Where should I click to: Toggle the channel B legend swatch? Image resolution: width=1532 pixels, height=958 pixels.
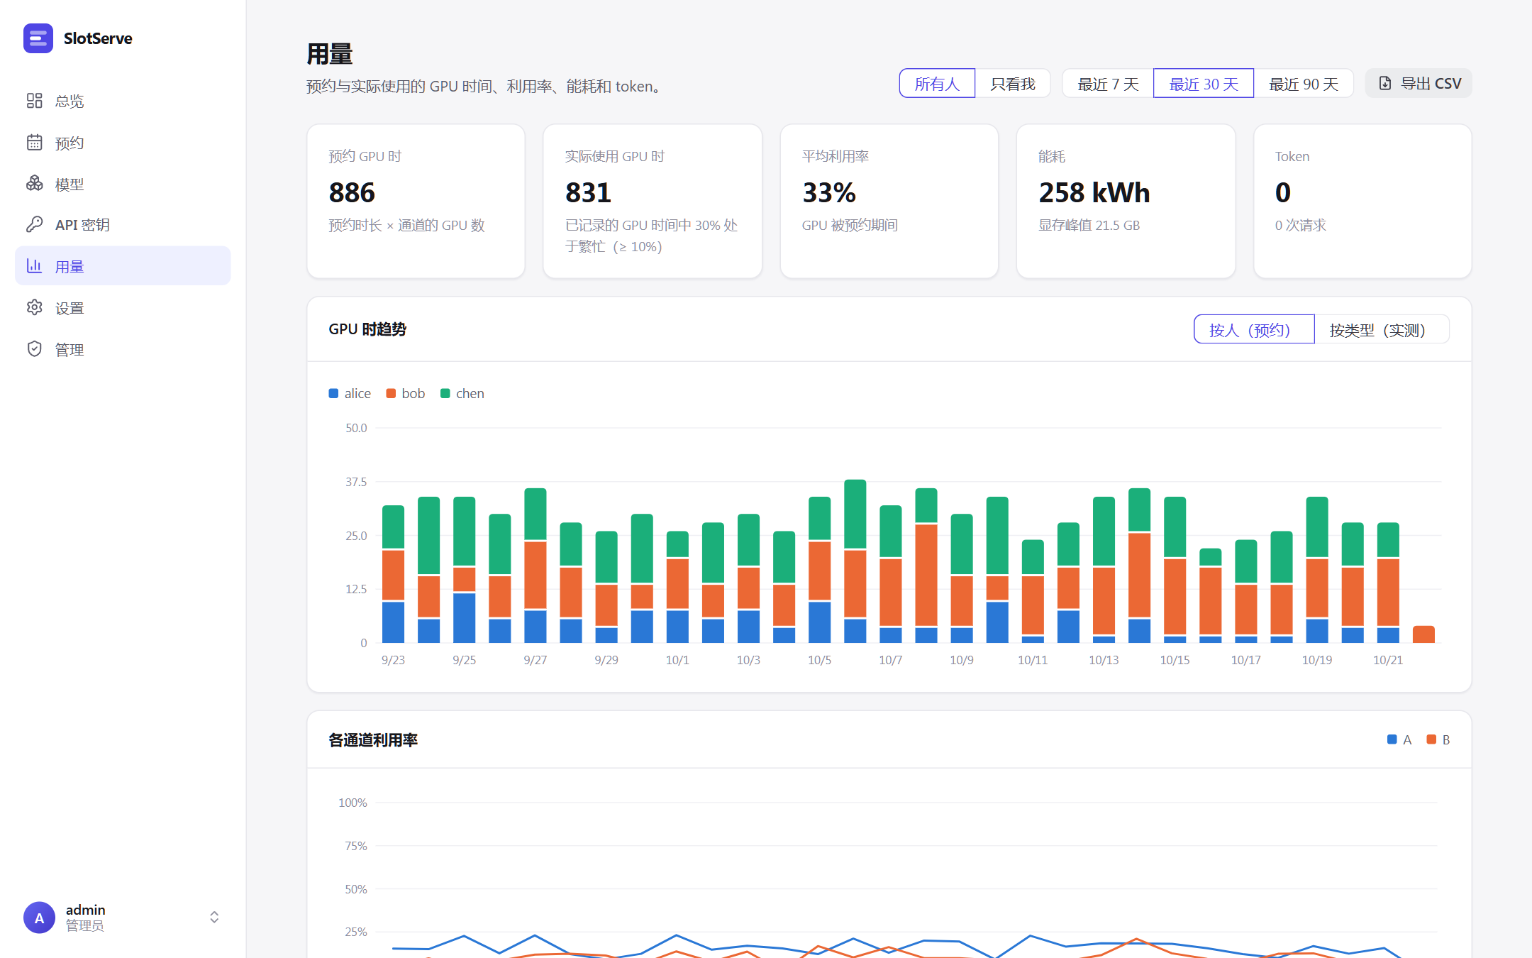(x=1431, y=739)
